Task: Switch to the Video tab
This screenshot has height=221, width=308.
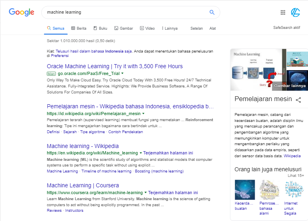Action: pyautogui.click(x=147, y=28)
